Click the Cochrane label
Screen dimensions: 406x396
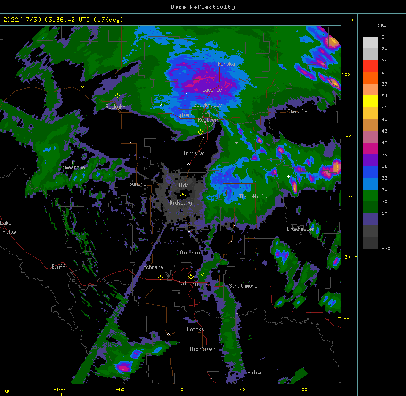click(x=152, y=267)
